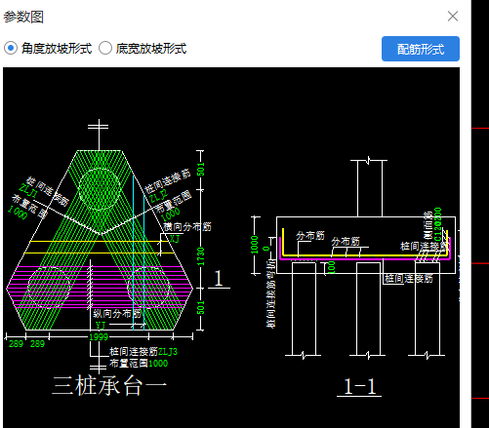The height and width of the screenshot is (428, 489).
Task: Click the 1730 vertical dimension value
Action: 201,255
